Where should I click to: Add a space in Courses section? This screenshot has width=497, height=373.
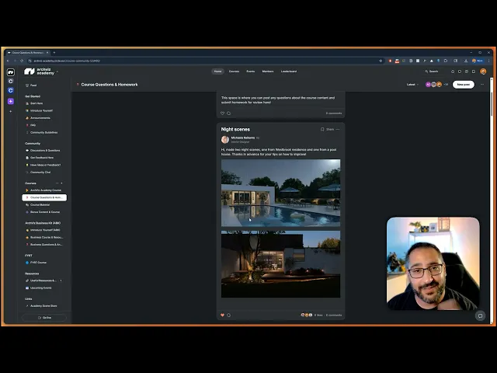(61, 183)
